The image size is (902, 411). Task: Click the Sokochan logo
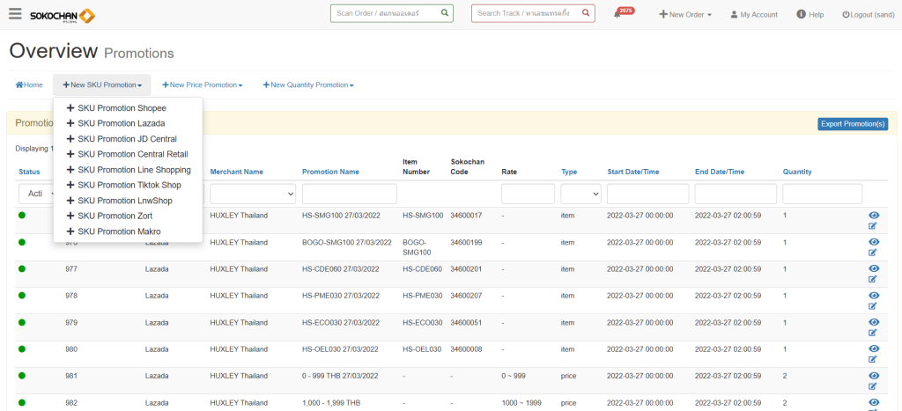[x=63, y=16]
